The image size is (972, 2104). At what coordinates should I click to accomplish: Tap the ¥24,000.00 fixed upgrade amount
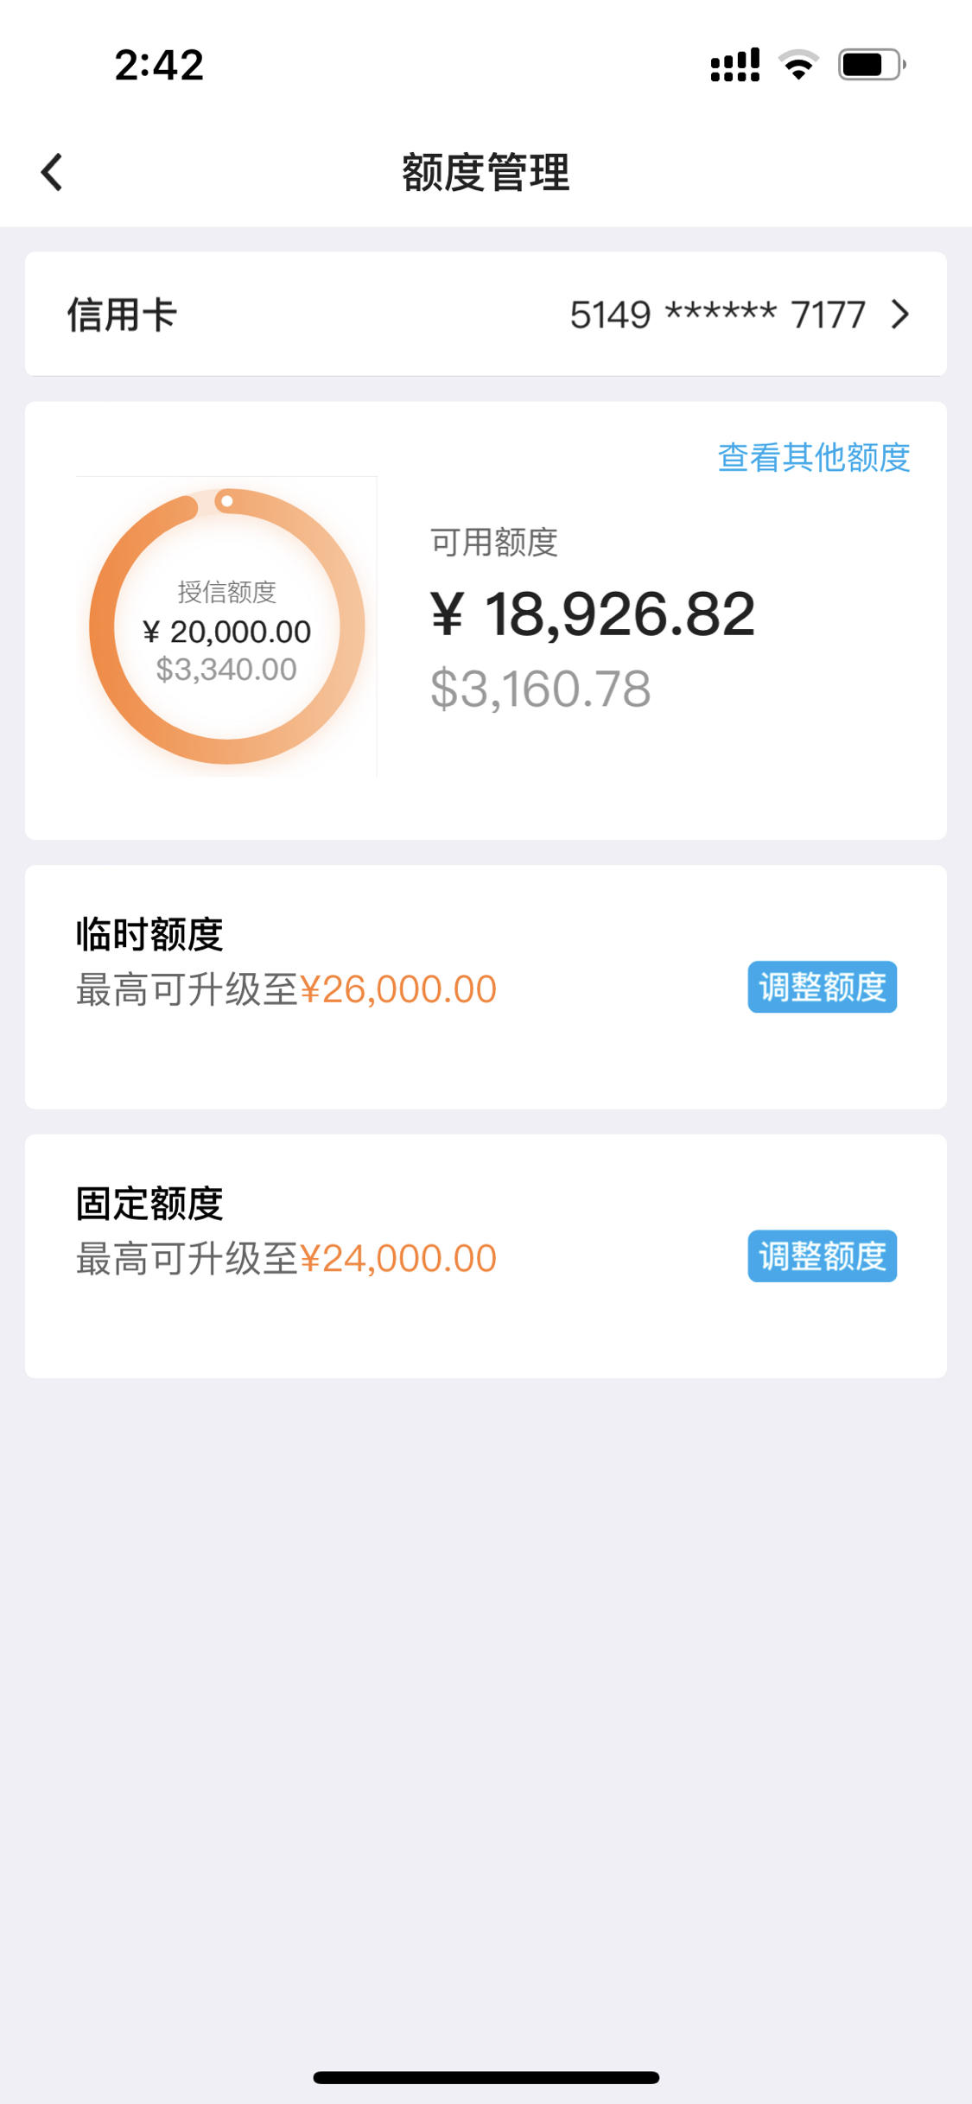[398, 1258]
